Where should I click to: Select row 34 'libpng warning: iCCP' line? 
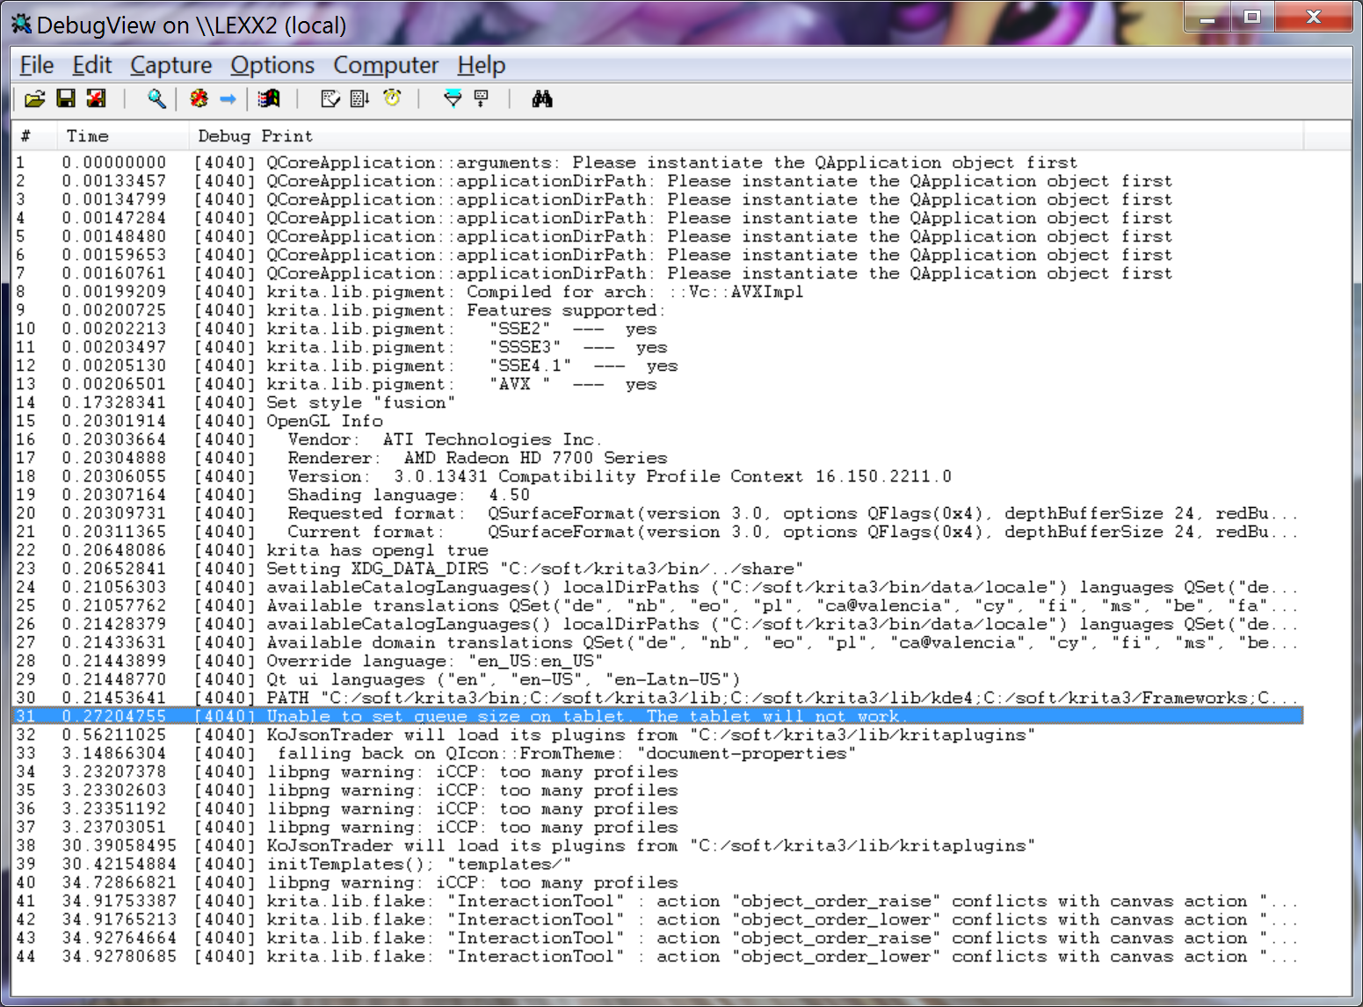[657, 772]
